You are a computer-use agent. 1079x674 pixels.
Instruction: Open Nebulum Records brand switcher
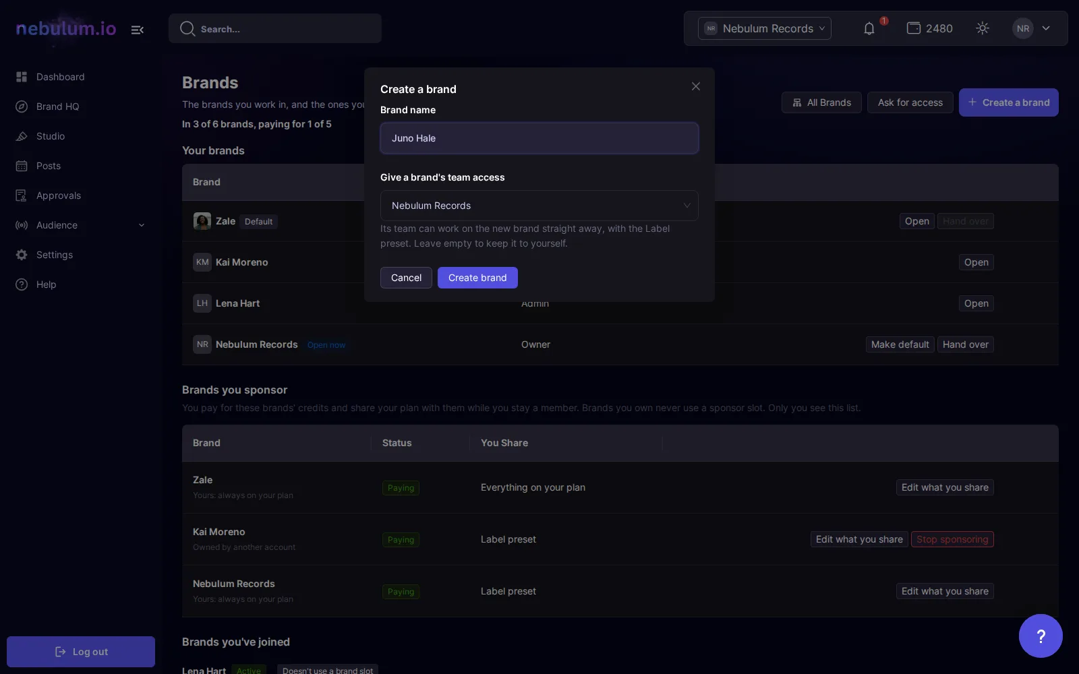pos(765,28)
